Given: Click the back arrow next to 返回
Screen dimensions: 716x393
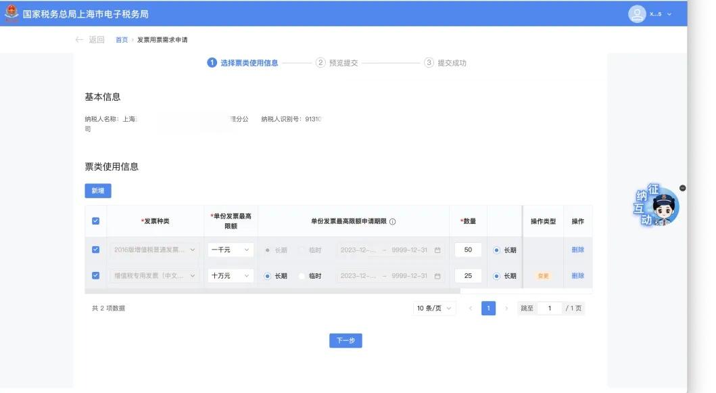Looking at the screenshot, I should tap(79, 40).
